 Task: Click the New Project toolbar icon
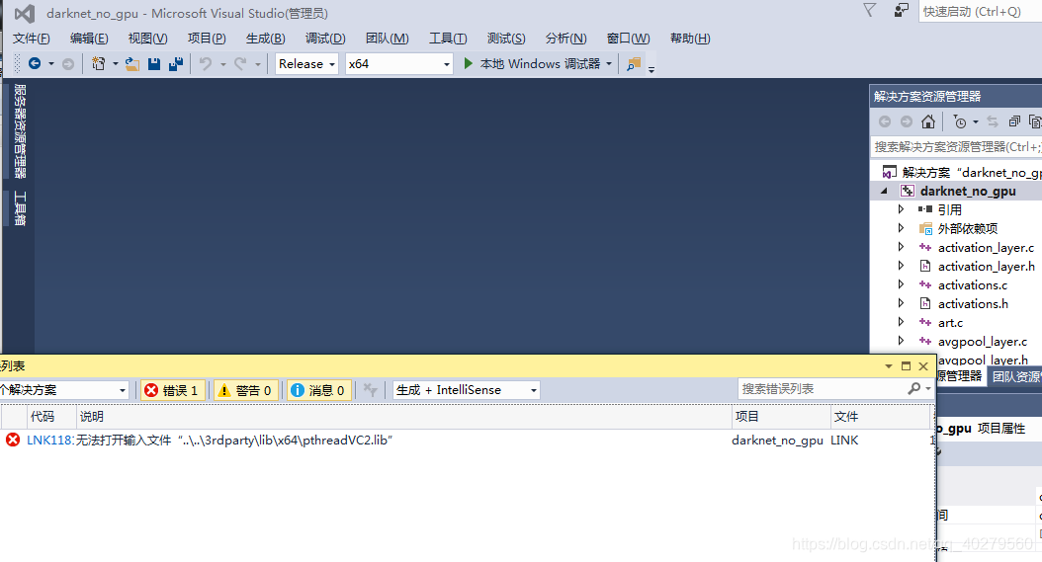pyautogui.click(x=98, y=64)
